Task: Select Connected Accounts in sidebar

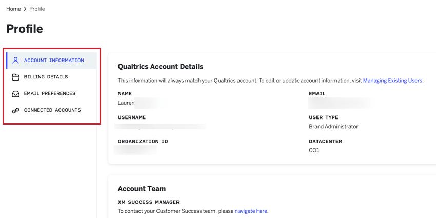Action: tap(51, 110)
